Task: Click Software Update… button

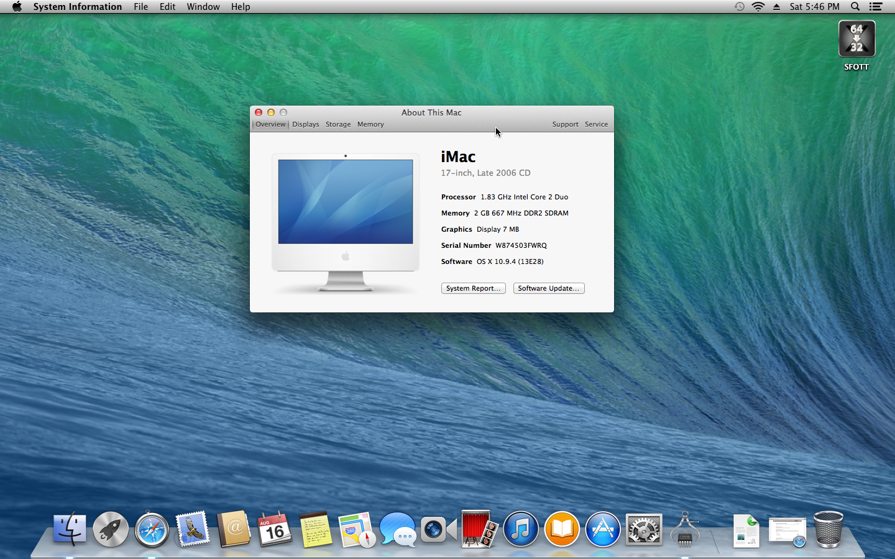Action: coord(549,288)
